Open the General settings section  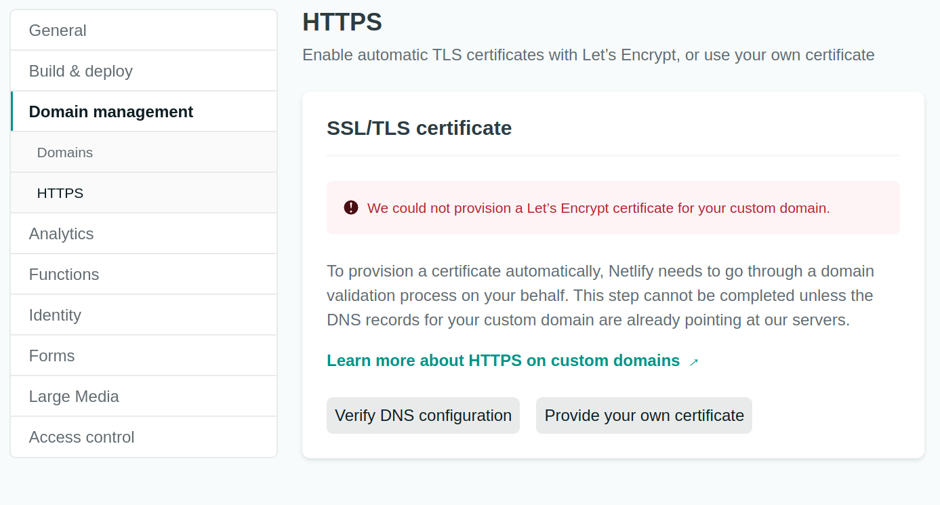point(144,31)
